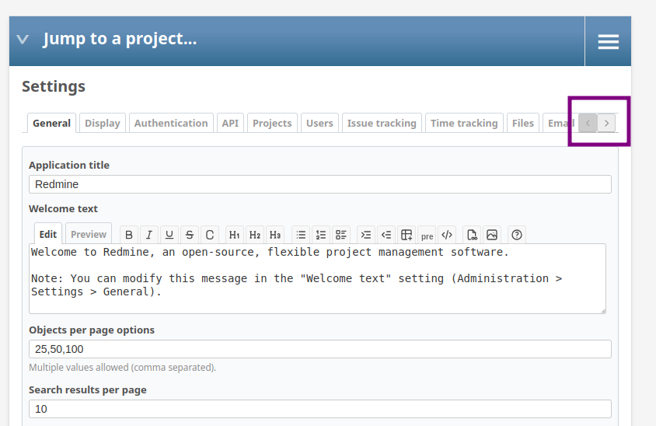The image size is (656, 426).
Task: Apply Strikethrough formatting
Action: tap(190, 235)
